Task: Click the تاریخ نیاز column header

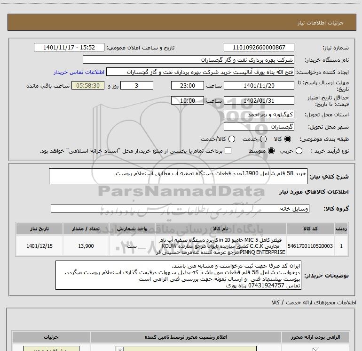Action: (39, 229)
